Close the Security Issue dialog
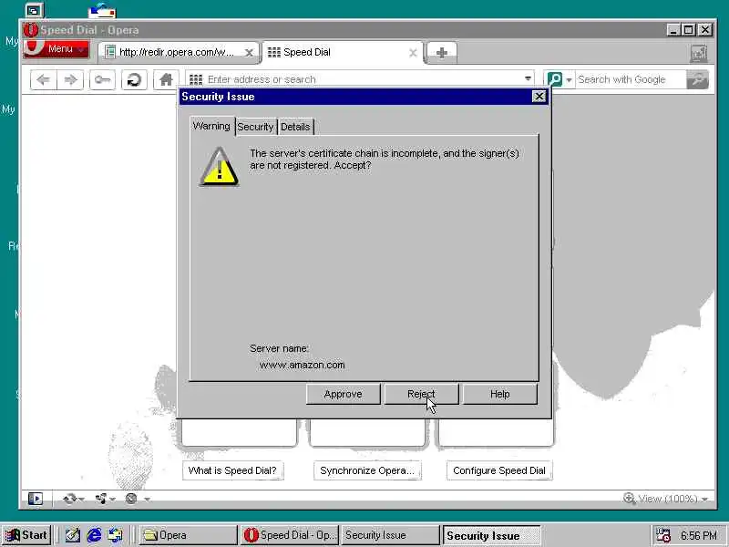The image size is (729, 547). 539,97
